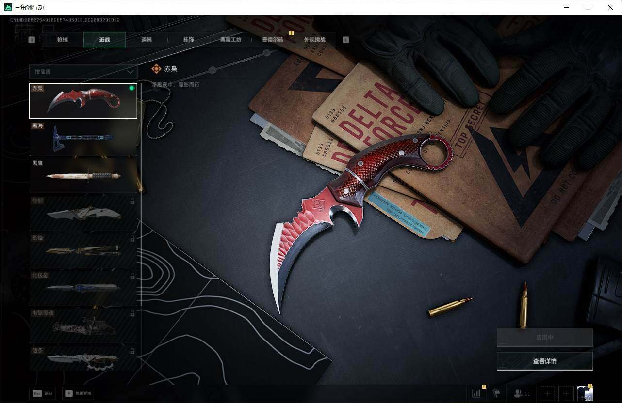Image resolution: width=622 pixels, height=403 pixels.
Task: Click the Esc 返回 back button
Action: [x=43, y=393]
